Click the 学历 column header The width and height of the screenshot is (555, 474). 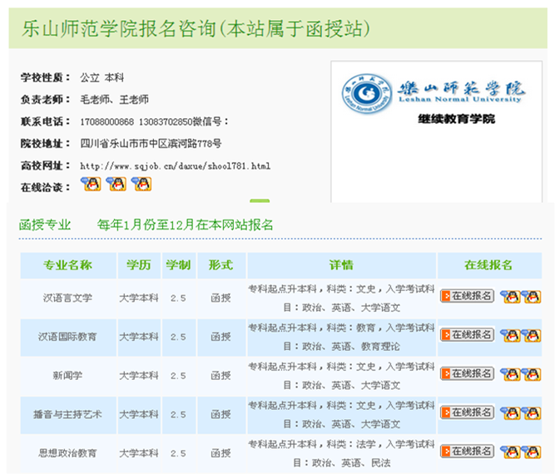coord(139,265)
